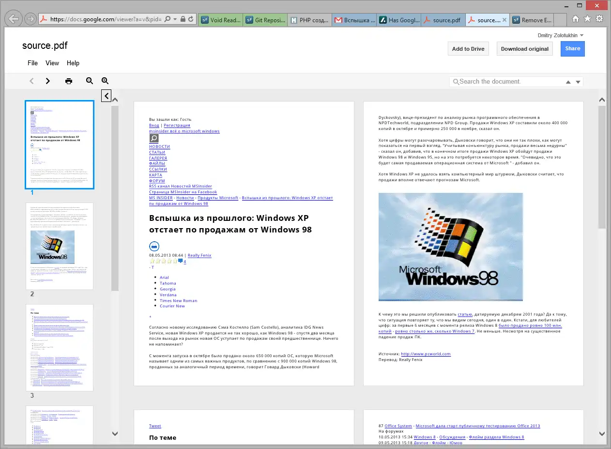
Task: Open the Help menu
Action: click(x=73, y=63)
